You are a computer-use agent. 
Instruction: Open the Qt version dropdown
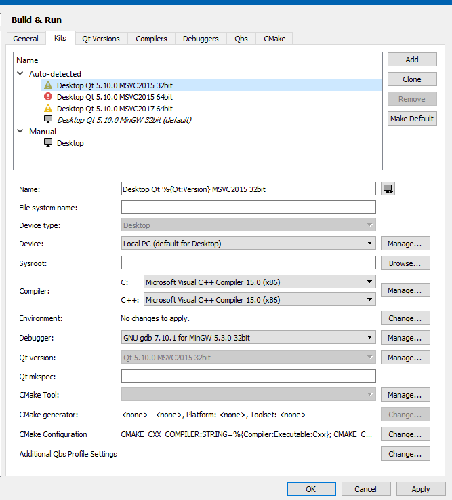pos(249,357)
